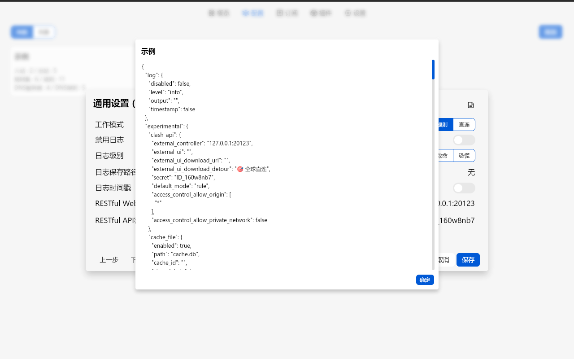Click the 禁用日志 label
The width and height of the screenshot is (574, 359).
coord(109,140)
